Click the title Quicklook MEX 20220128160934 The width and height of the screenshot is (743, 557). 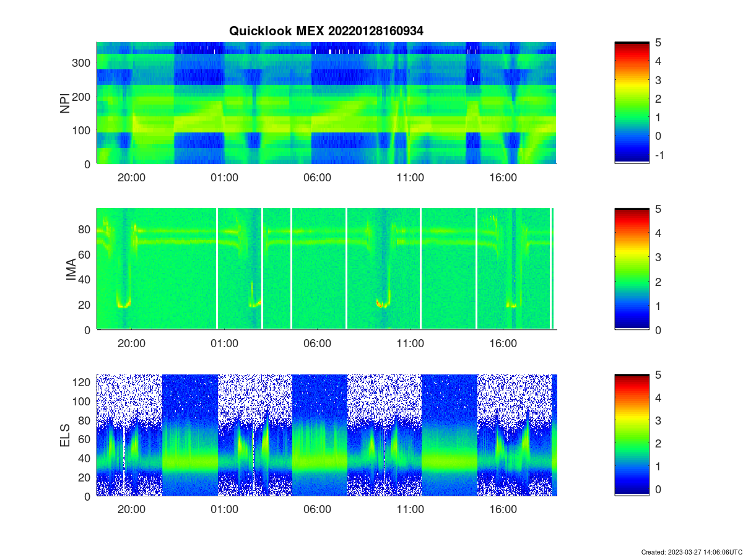[326, 31]
